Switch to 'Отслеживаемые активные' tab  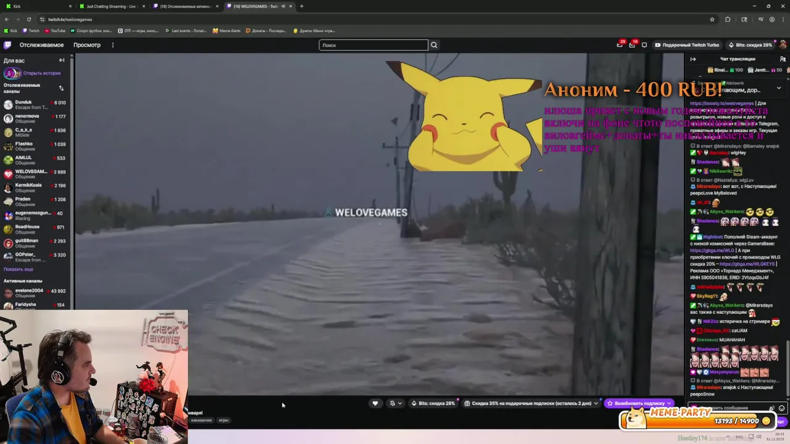pos(186,6)
